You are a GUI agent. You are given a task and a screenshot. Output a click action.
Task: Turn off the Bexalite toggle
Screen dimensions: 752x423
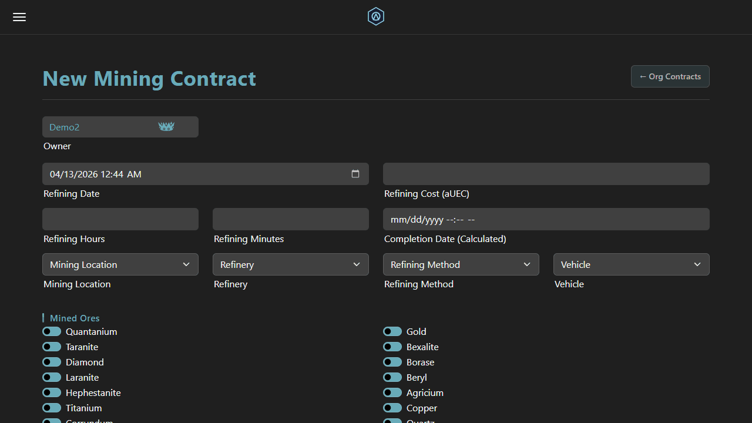(x=392, y=347)
